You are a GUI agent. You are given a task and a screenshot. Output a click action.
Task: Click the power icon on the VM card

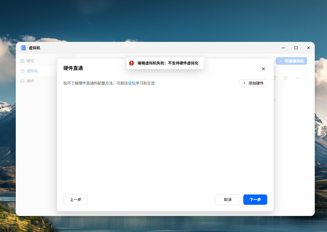pyautogui.click(x=286, y=78)
